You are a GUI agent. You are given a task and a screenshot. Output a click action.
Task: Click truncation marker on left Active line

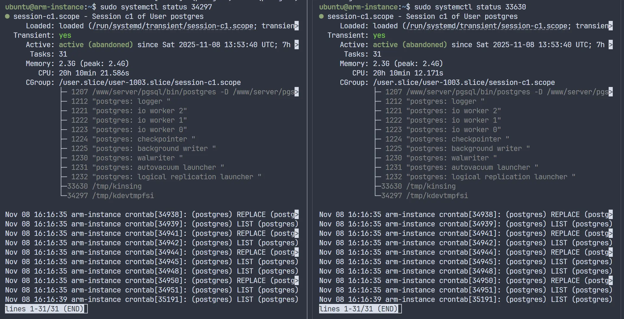pyautogui.click(x=297, y=45)
